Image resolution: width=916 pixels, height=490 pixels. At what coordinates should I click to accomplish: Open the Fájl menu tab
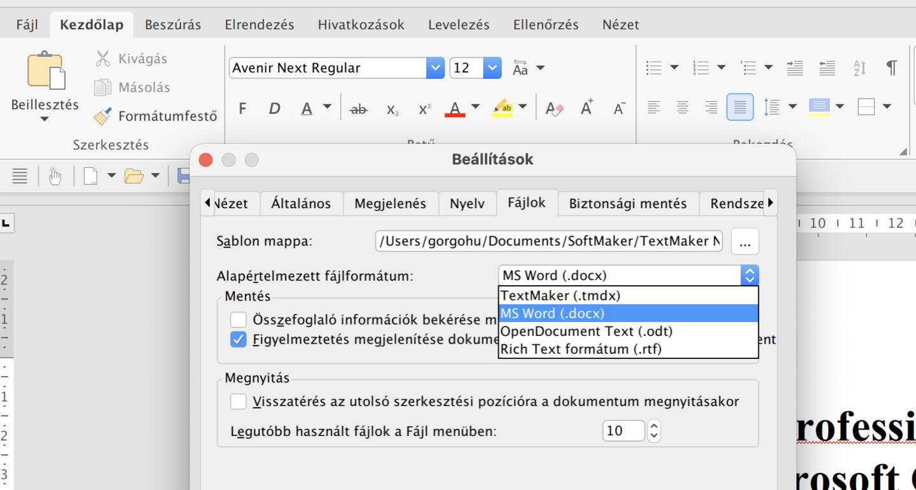pyautogui.click(x=27, y=25)
